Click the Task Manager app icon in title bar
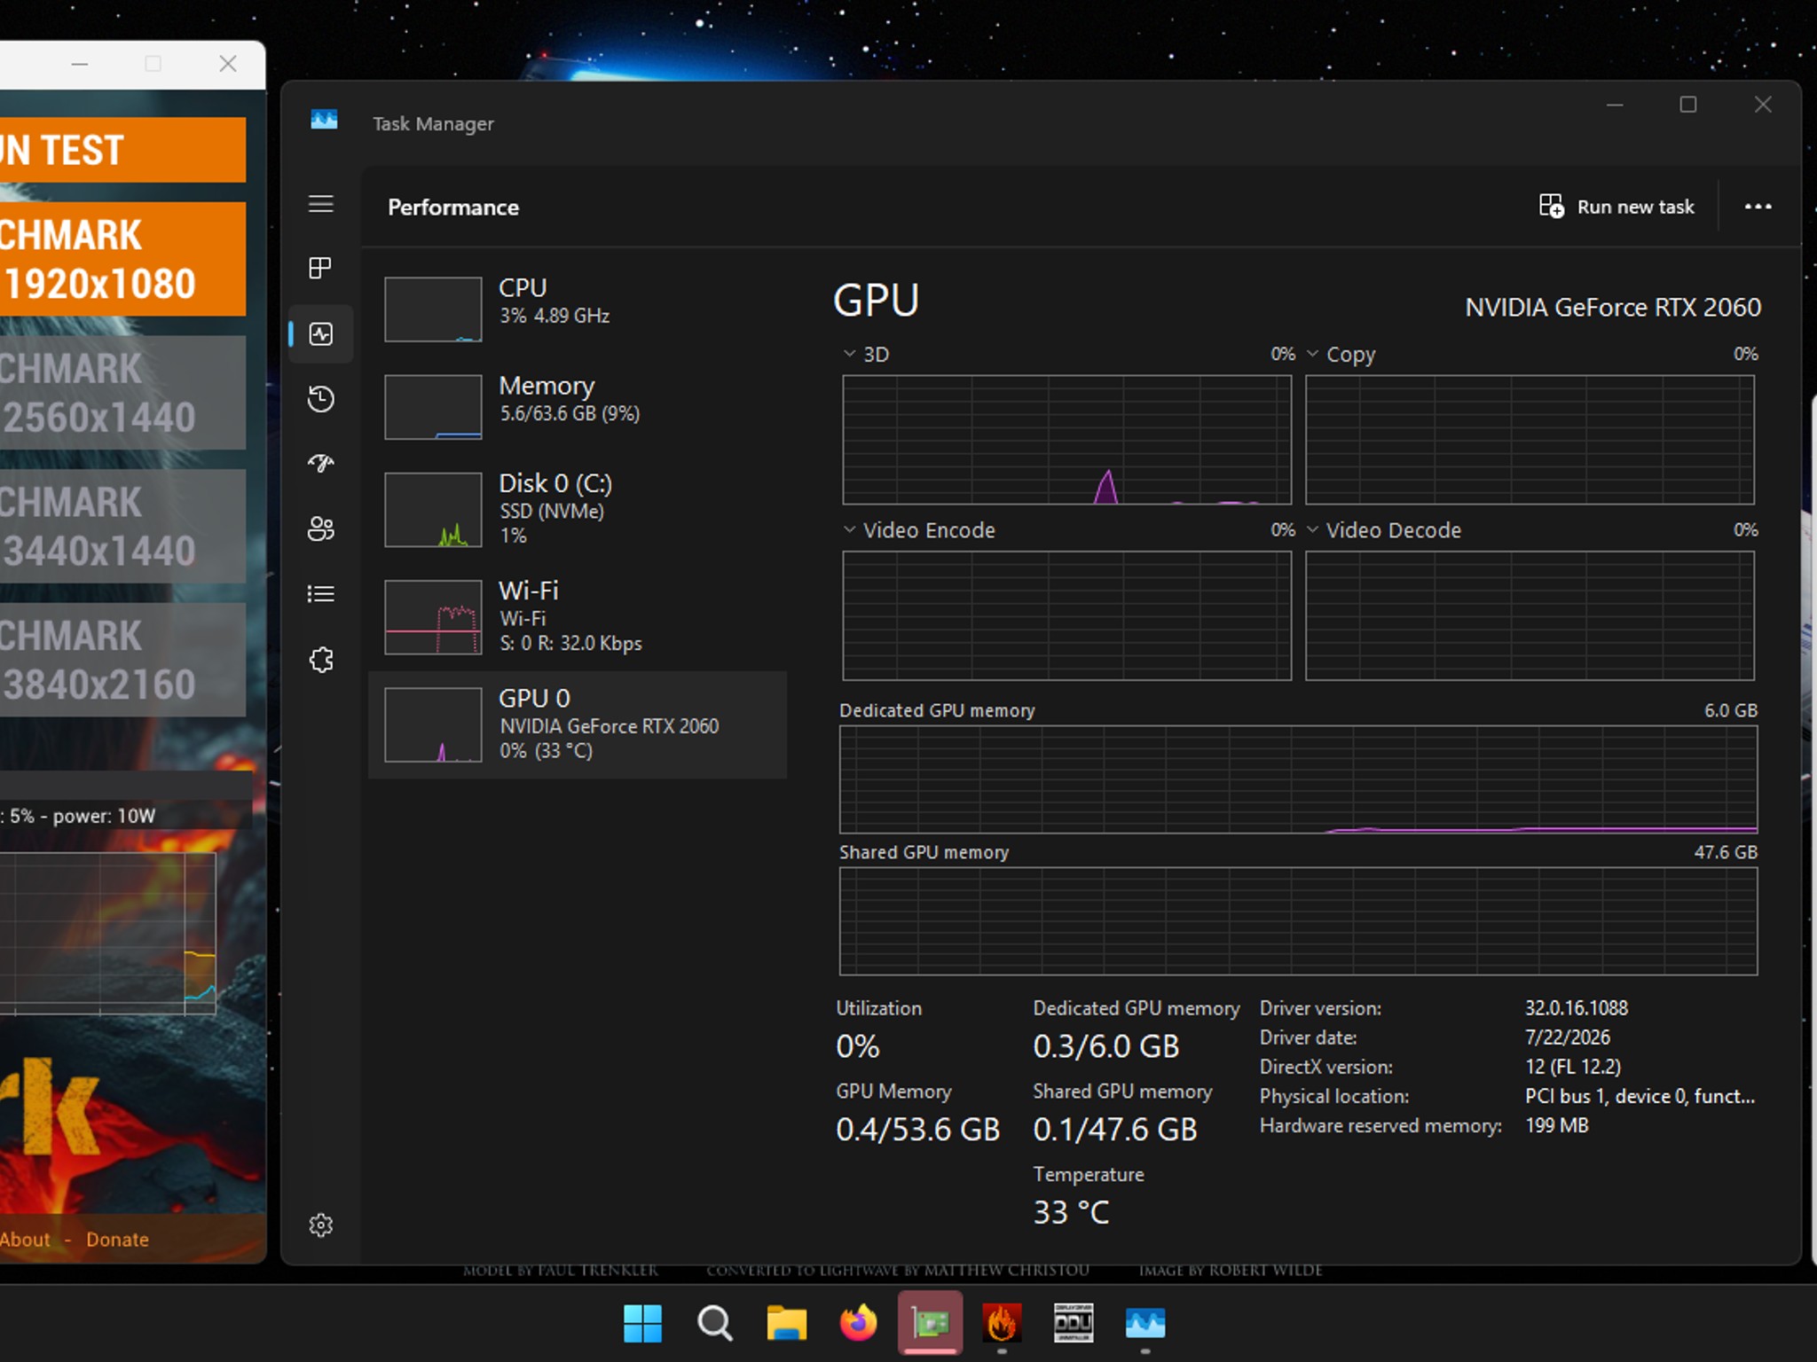Image resolution: width=1817 pixels, height=1362 pixels. tap(324, 120)
